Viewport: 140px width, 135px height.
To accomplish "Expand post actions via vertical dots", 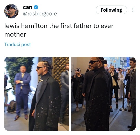I will point(133,10).
